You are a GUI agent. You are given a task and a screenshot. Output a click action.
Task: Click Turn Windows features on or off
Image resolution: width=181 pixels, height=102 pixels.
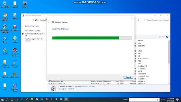tap(35, 35)
